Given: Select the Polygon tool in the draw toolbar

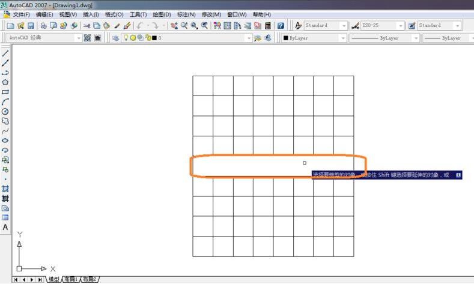Looking at the screenshot, I should pyautogui.click(x=5, y=82).
